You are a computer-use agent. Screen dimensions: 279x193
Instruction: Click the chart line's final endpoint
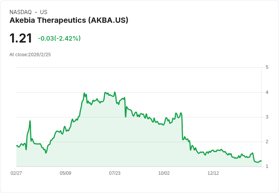tap(261, 161)
